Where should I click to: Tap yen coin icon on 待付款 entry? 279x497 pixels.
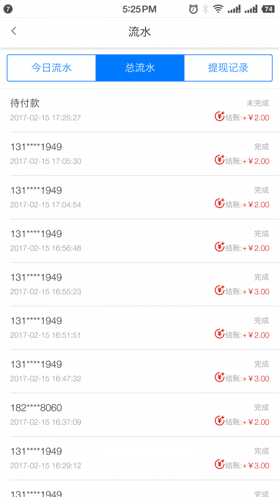point(219,116)
